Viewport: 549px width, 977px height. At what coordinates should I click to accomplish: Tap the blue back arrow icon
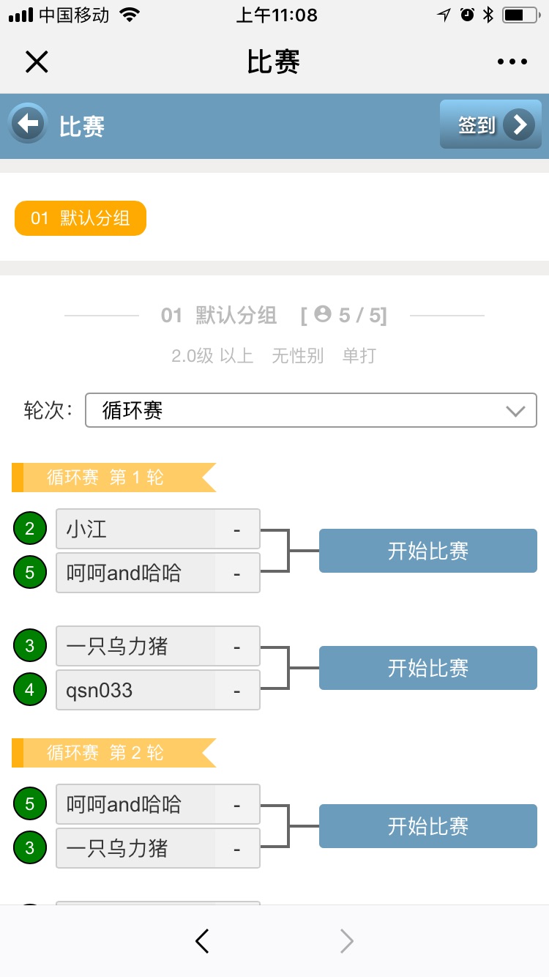pos(28,124)
